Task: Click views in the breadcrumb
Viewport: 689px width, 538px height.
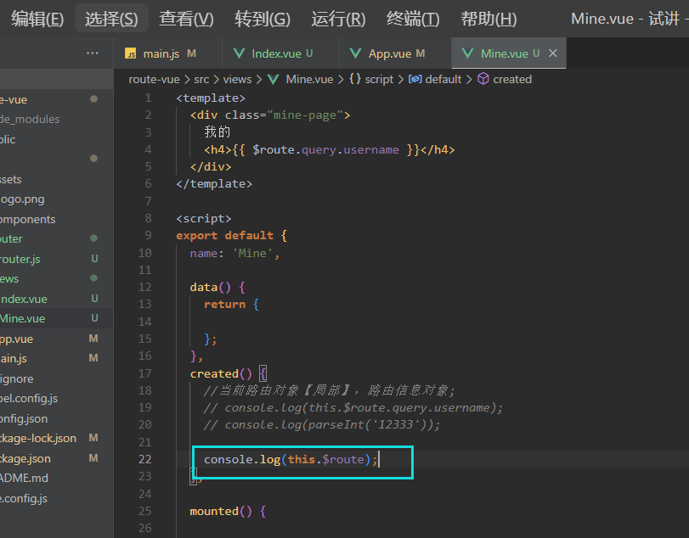Action: click(x=237, y=80)
